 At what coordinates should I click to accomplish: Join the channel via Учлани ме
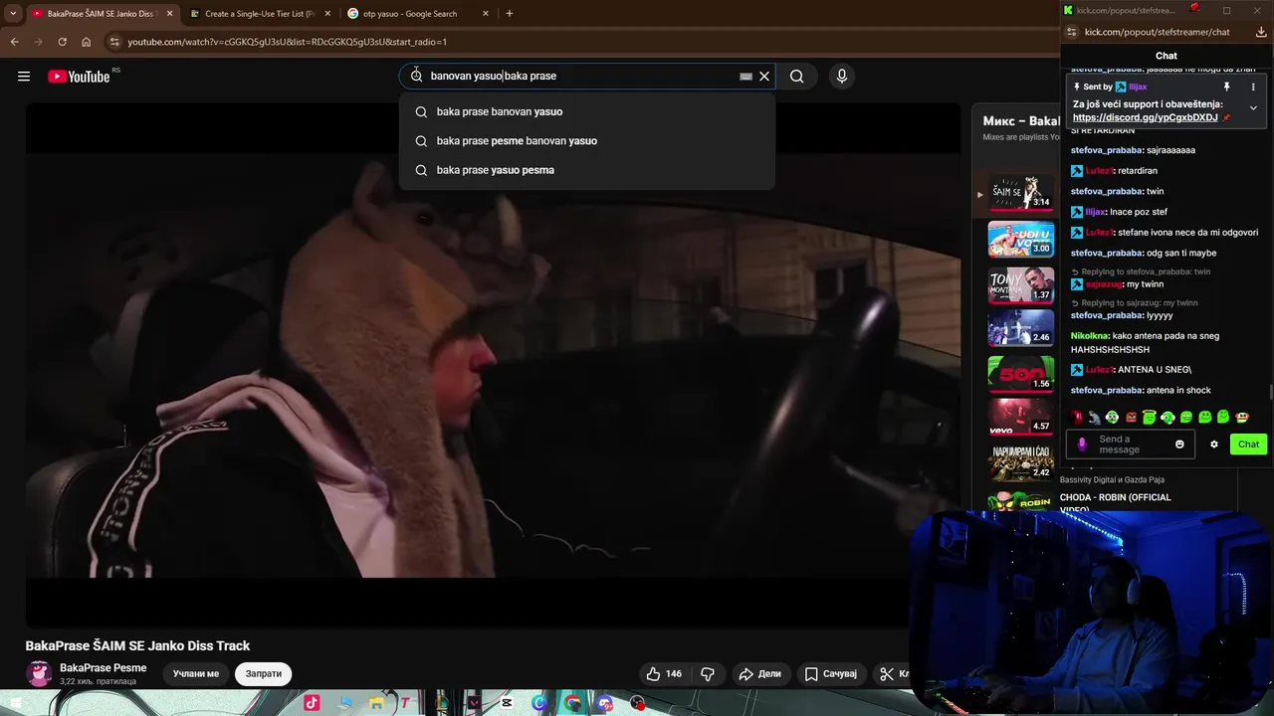(196, 674)
